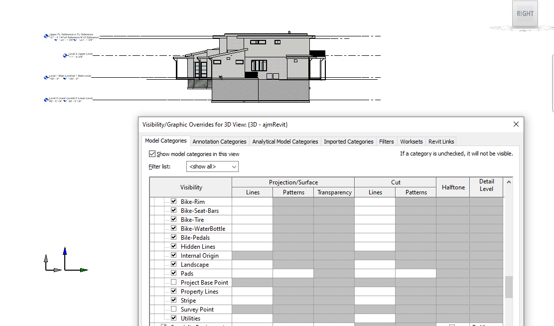This screenshot has width=554, height=326.
Task: Click the Projection/Surface Patterns column header
Action: tap(293, 192)
